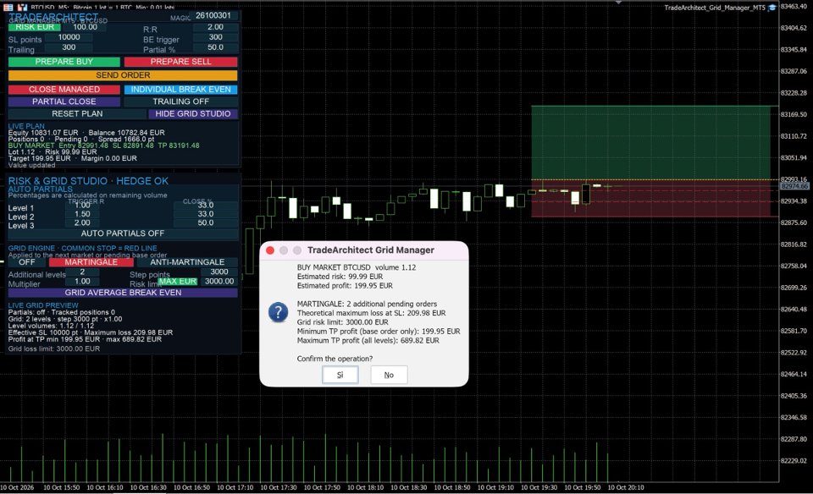The width and height of the screenshot is (813, 494).
Task: Toggle INDIVIDUAL BREAK EVEN button
Action: (180, 89)
